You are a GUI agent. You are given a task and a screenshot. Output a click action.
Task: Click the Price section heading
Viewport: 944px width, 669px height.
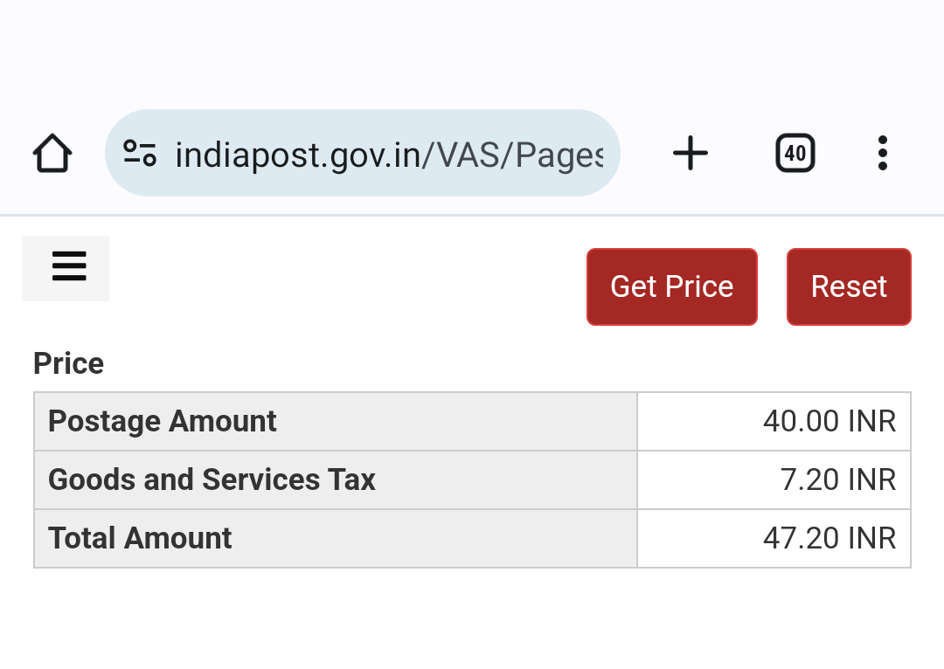(x=69, y=363)
